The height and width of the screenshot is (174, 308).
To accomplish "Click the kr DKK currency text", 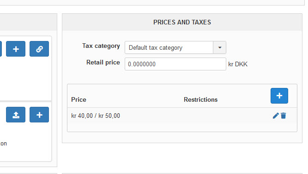I will (238, 64).
